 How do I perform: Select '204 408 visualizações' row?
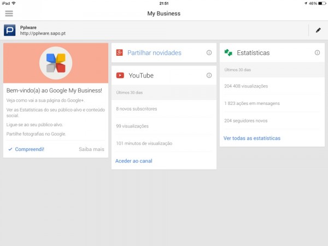(272, 86)
